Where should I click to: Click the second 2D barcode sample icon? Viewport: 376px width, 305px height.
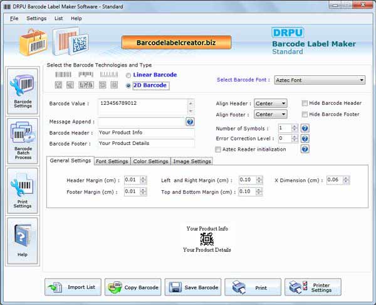click(70, 85)
